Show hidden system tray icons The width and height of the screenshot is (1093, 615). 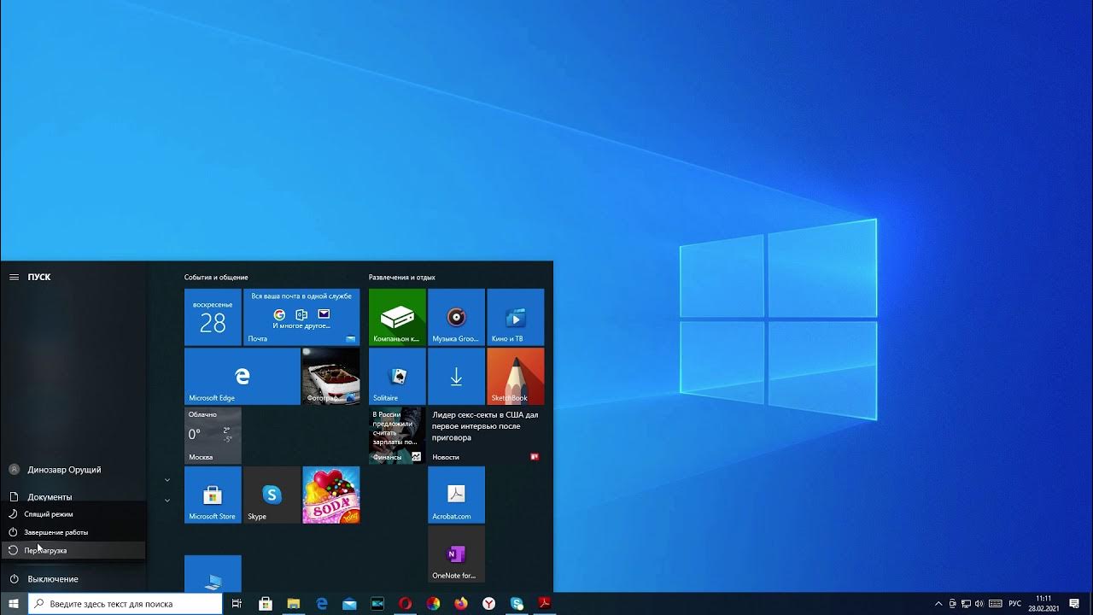pyautogui.click(x=939, y=604)
